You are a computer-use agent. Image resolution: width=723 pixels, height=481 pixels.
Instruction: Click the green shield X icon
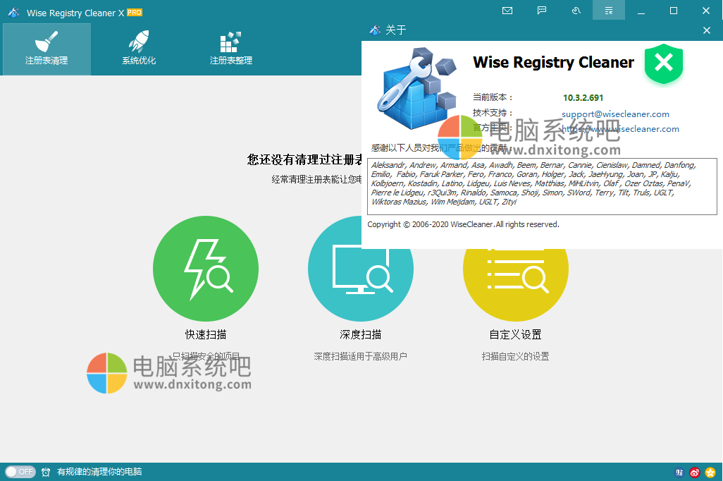664,63
